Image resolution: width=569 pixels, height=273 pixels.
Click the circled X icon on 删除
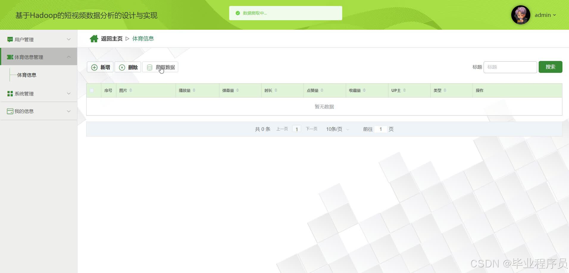[122, 68]
